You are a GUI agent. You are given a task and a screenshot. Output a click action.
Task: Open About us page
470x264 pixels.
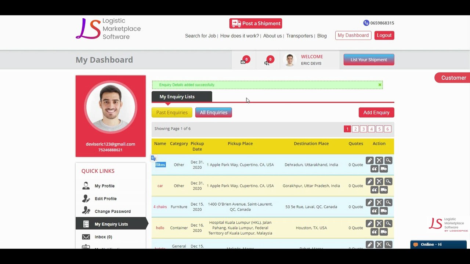272,36
